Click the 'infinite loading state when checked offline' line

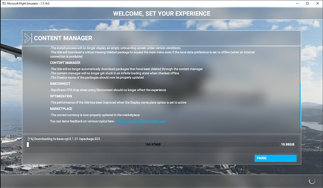coord(114,73)
